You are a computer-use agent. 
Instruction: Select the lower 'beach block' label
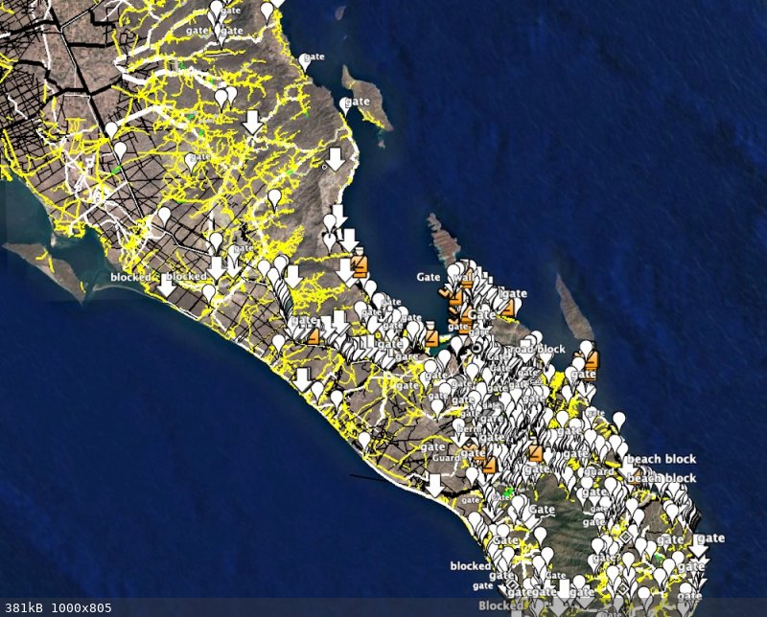662,478
